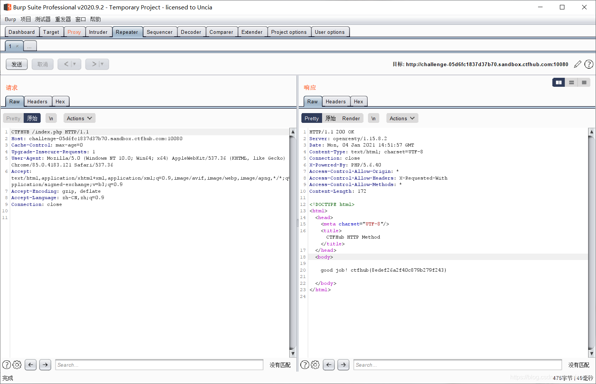
Task: Toggle request Pretty view
Action: (x=13, y=118)
